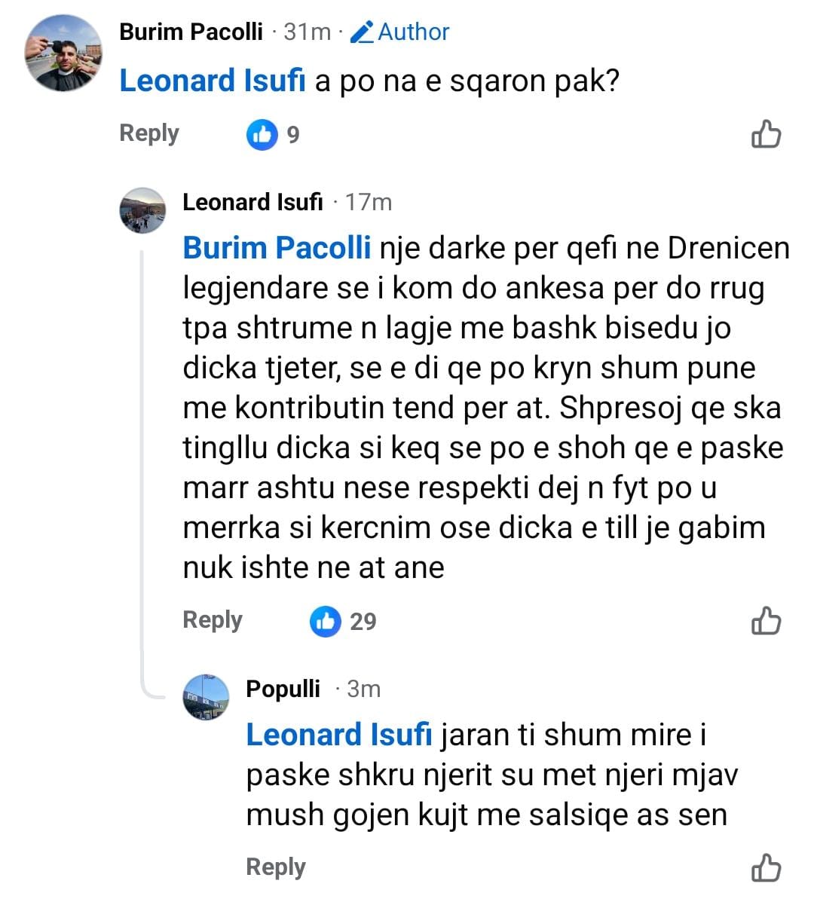Click Leonard Isufi mention in Populli's reply
This screenshot has width=814, height=899.
click(x=339, y=735)
